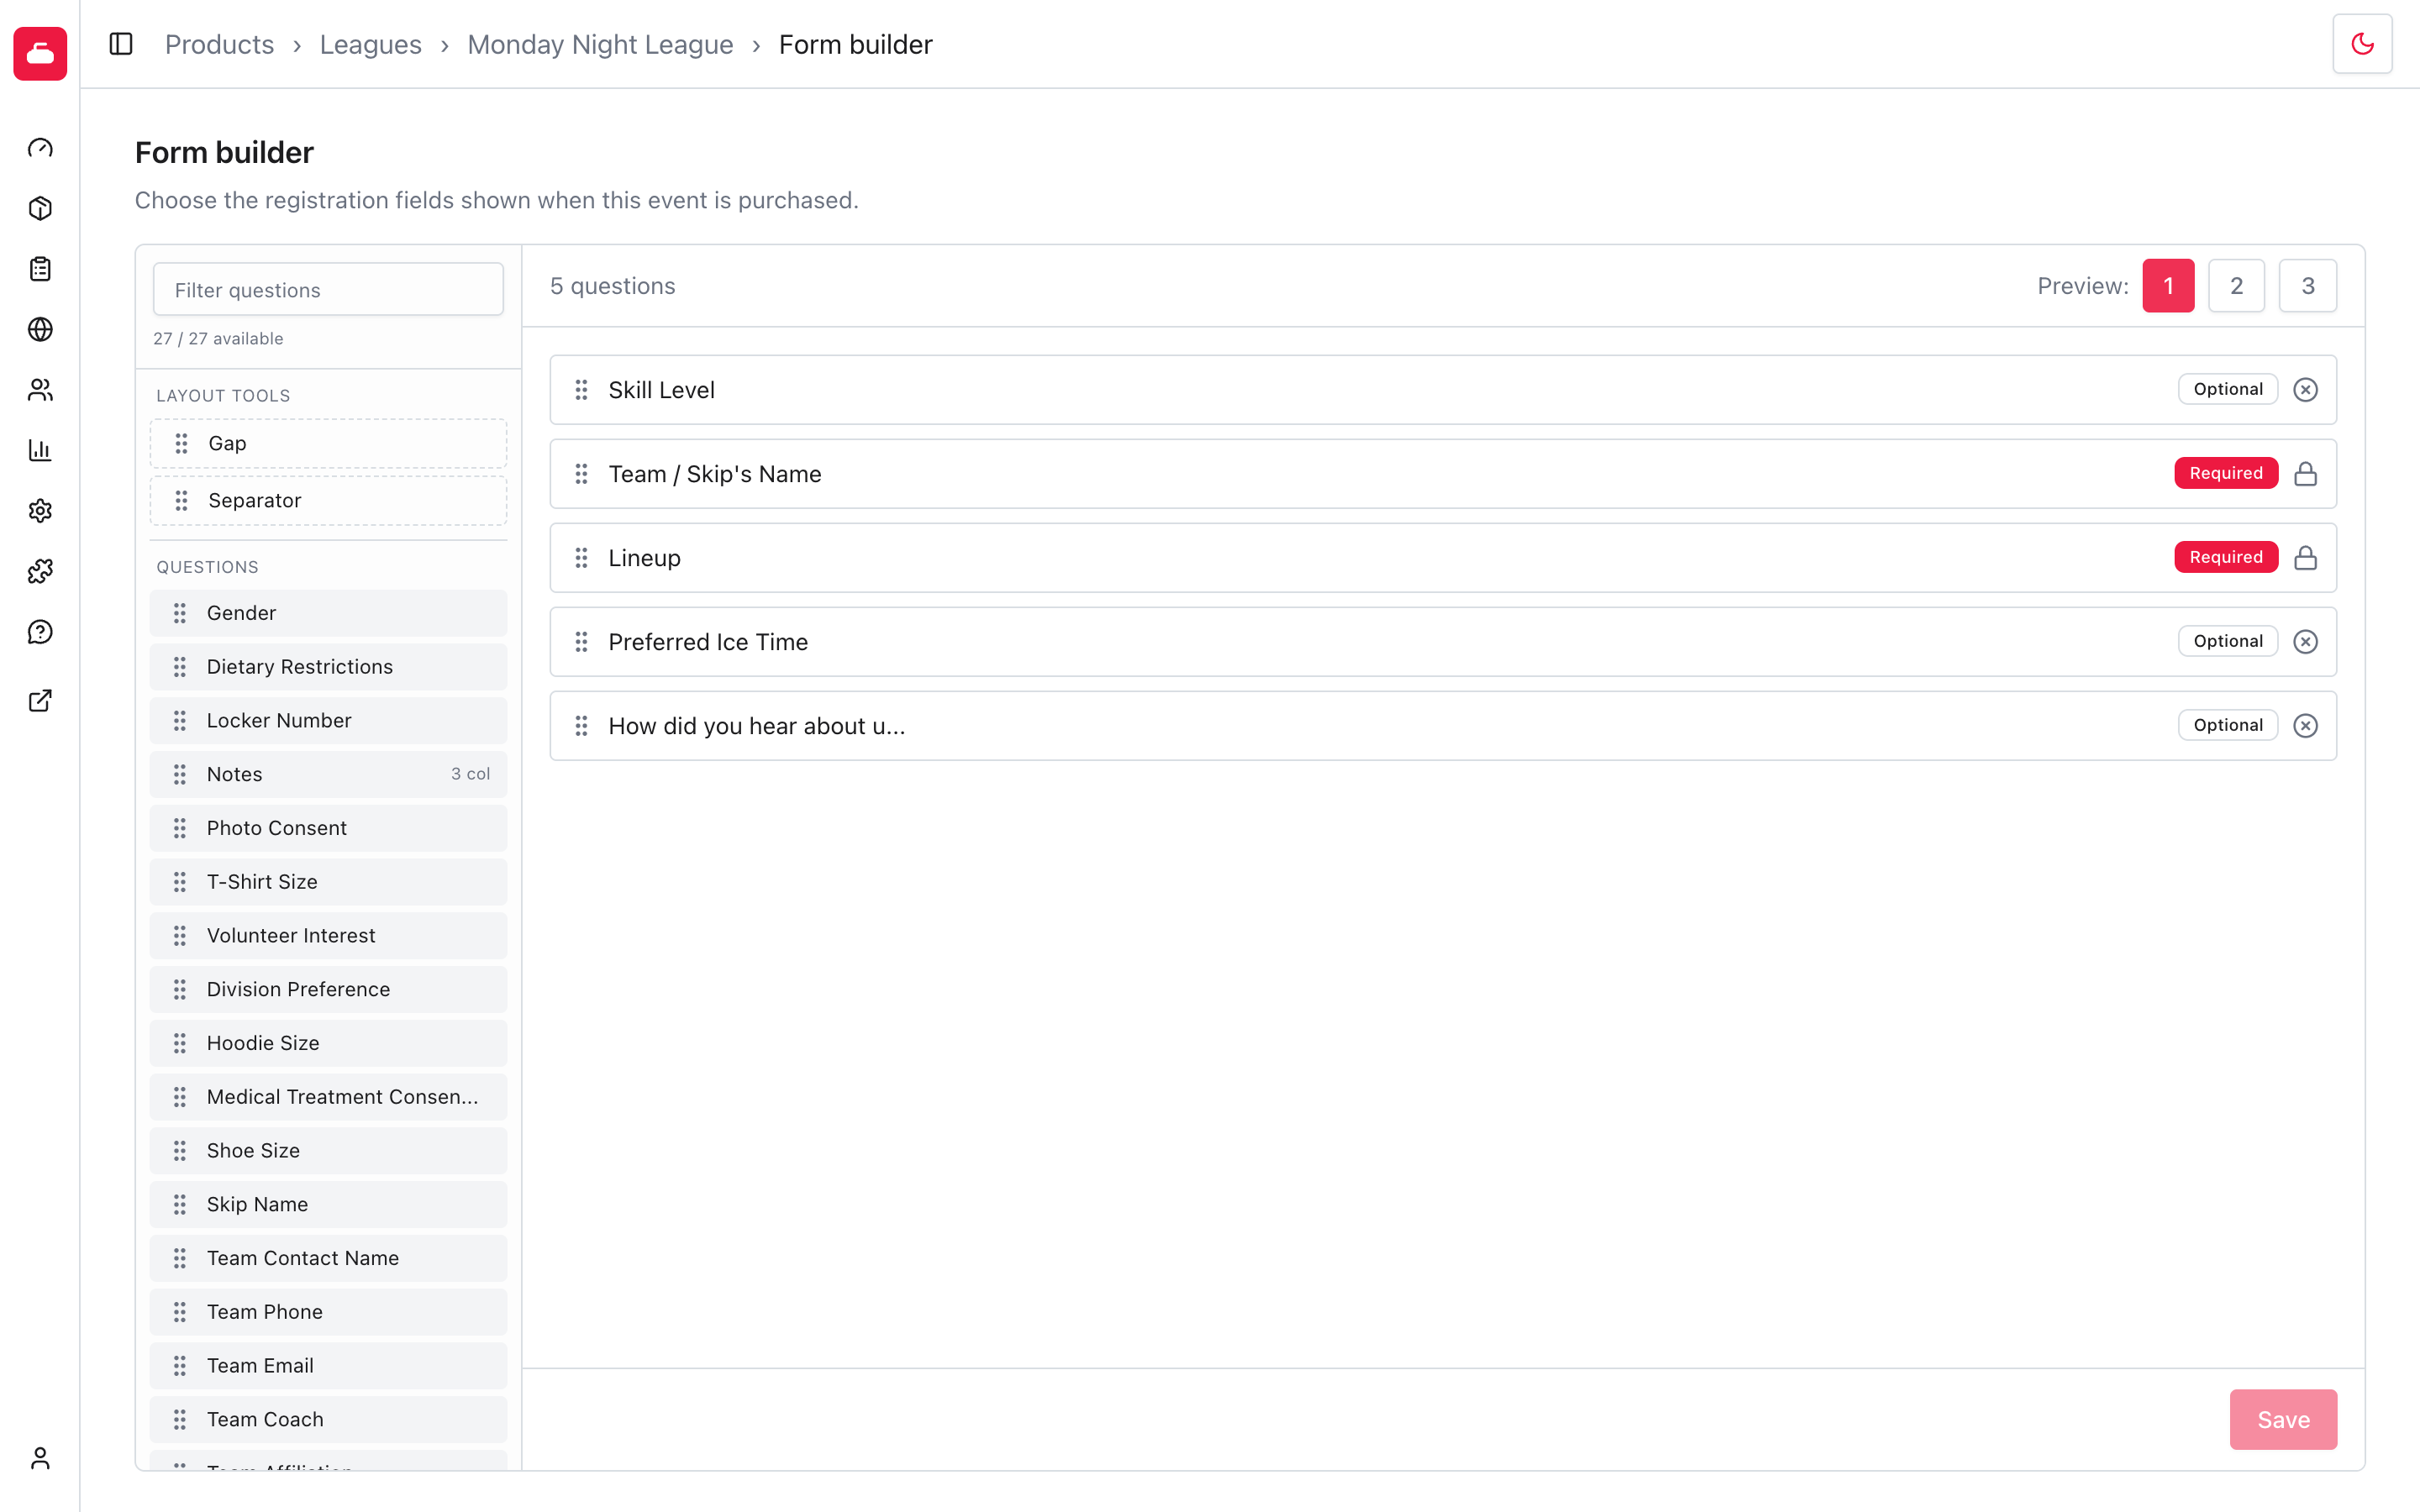Open the globe icon in sidebar

pos(40,329)
